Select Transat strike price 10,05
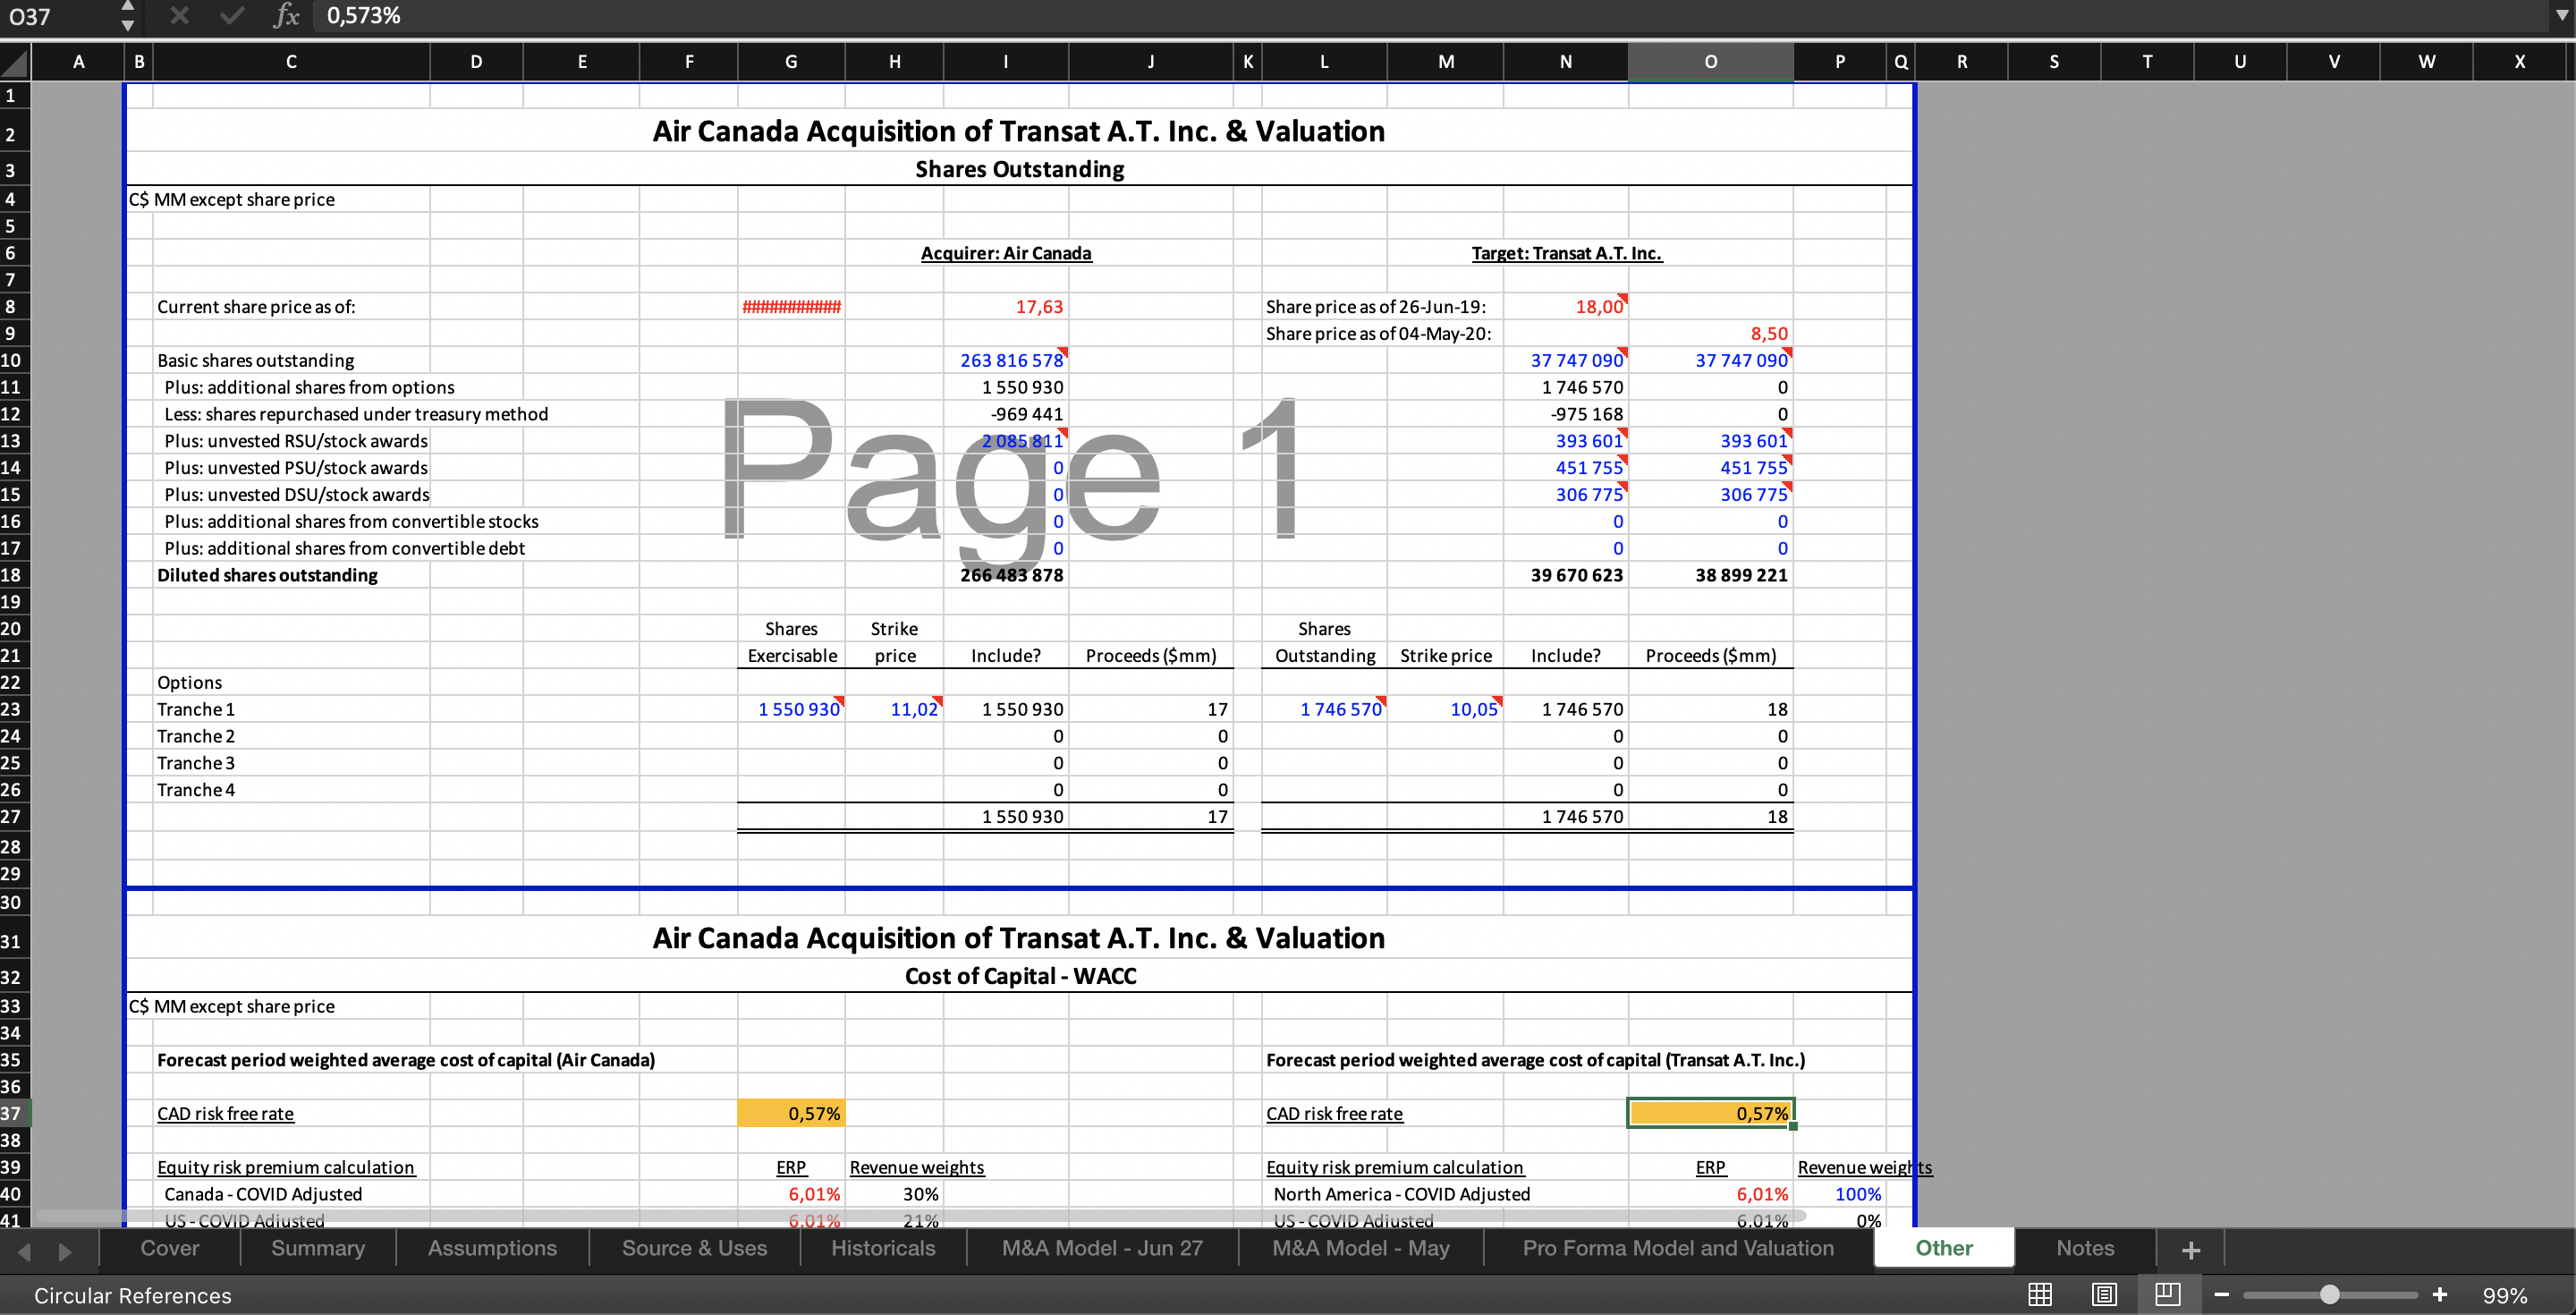Viewport: 2576px width, 1315px height. tap(1445, 709)
